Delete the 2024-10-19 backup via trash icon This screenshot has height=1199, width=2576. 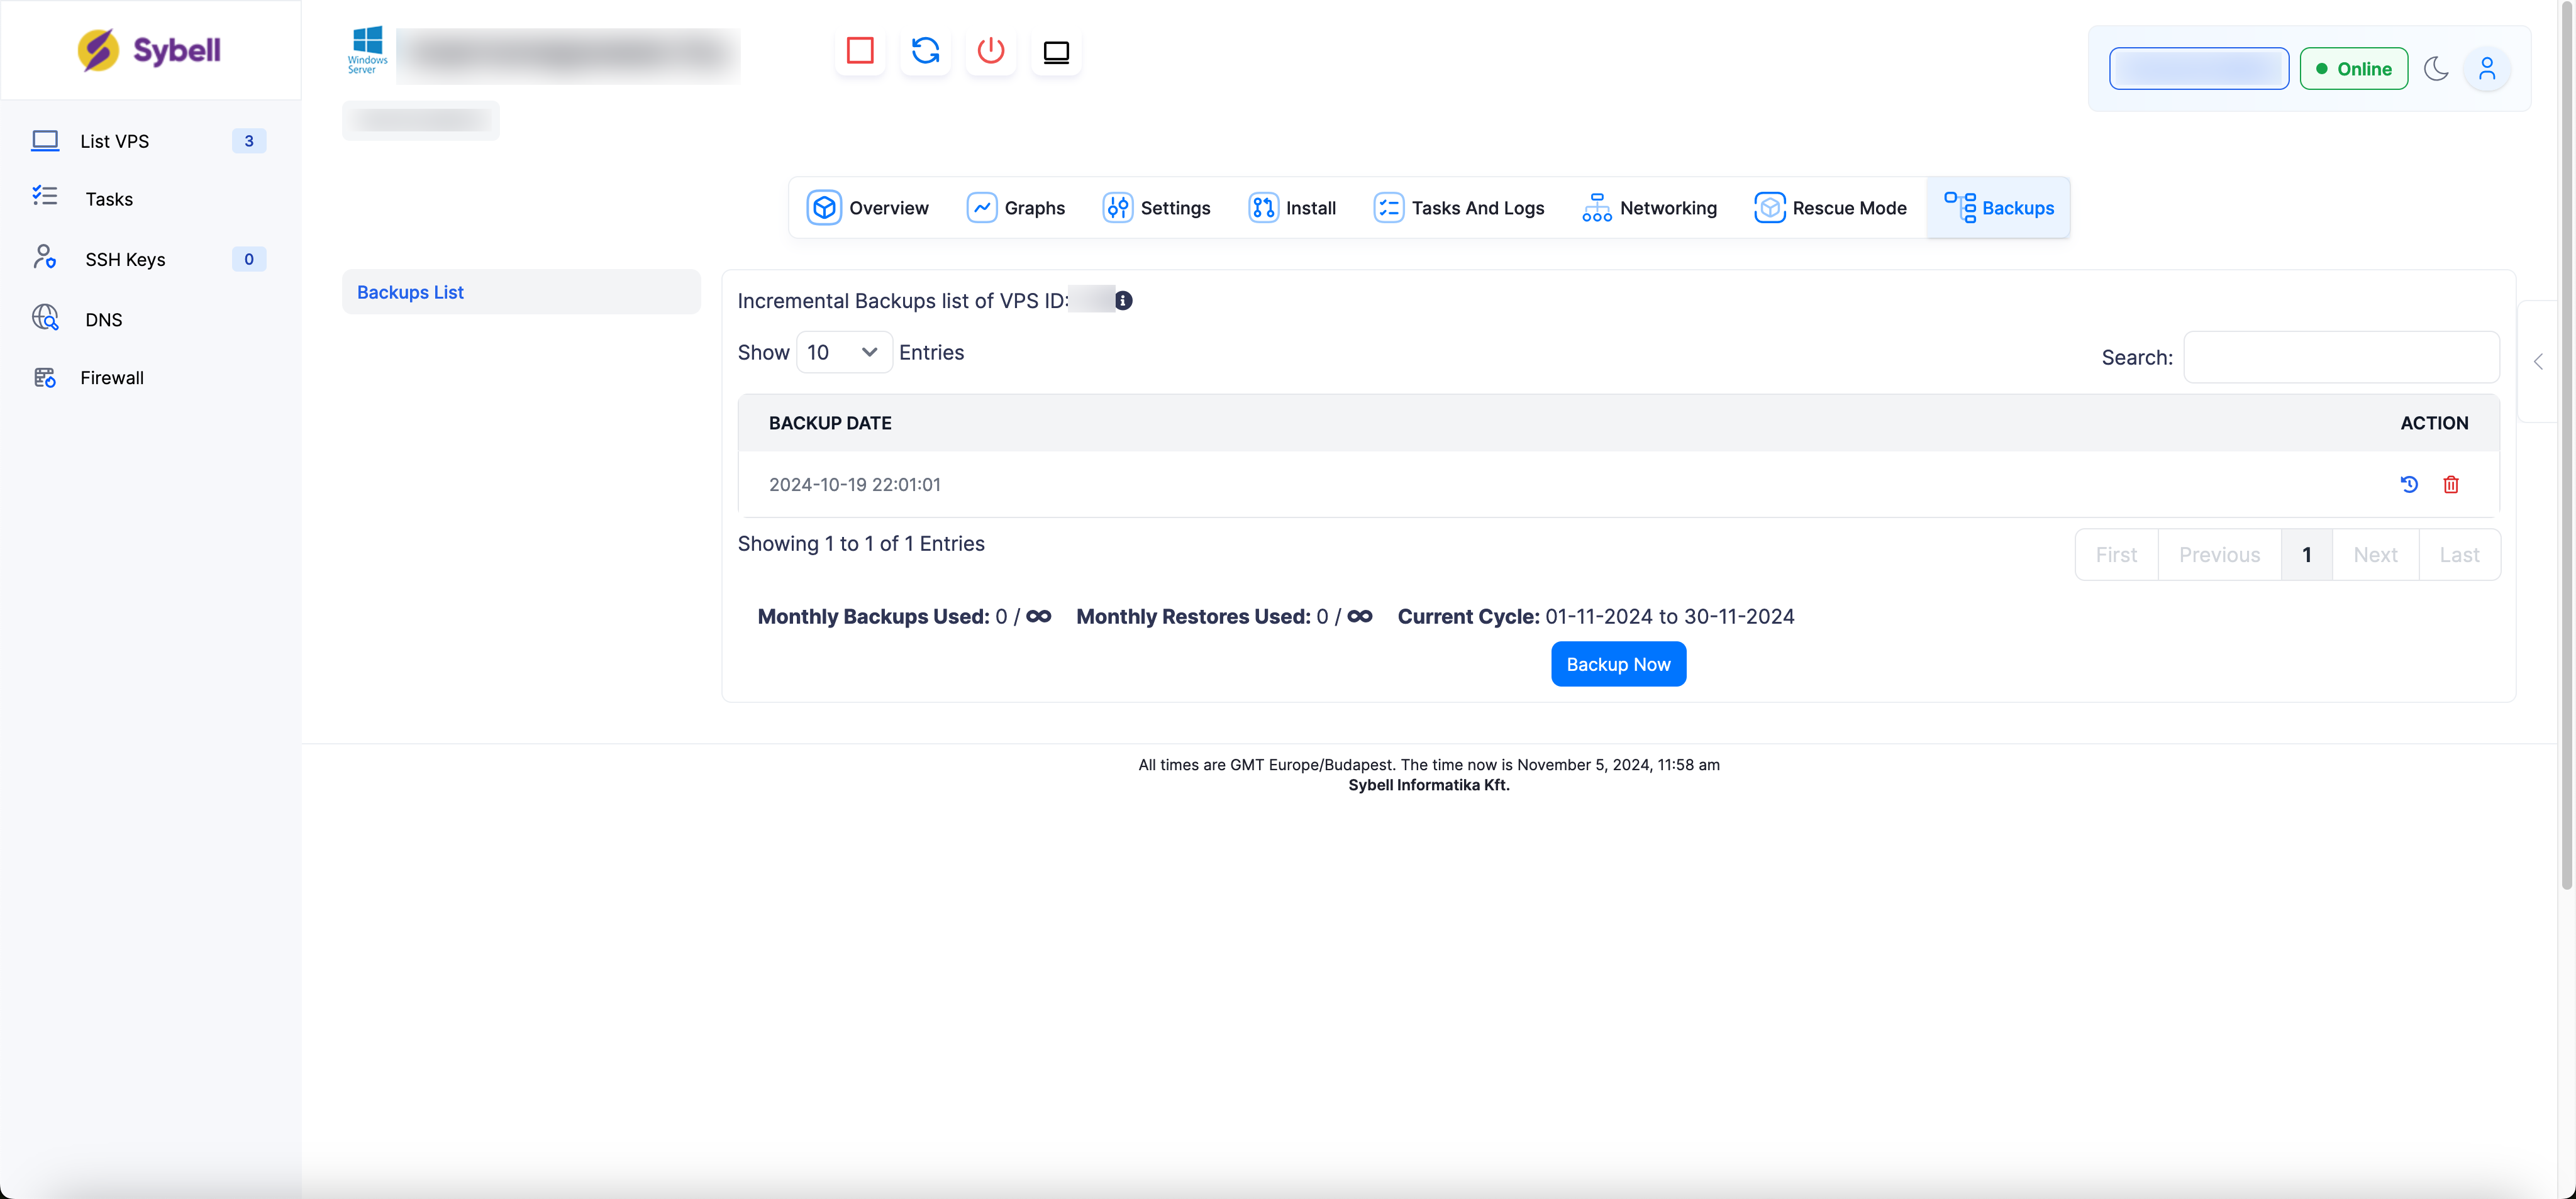click(x=2450, y=484)
